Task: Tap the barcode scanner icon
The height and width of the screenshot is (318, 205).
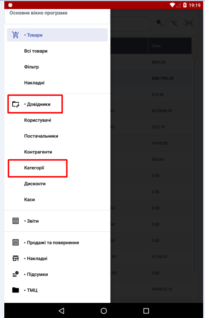Action: click(x=189, y=23)
